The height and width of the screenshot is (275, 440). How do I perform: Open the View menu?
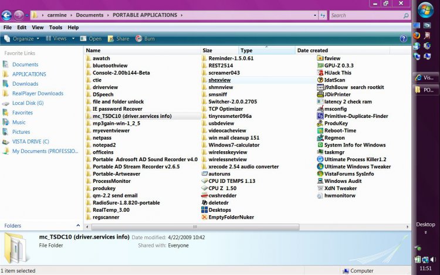coord(38,28)
